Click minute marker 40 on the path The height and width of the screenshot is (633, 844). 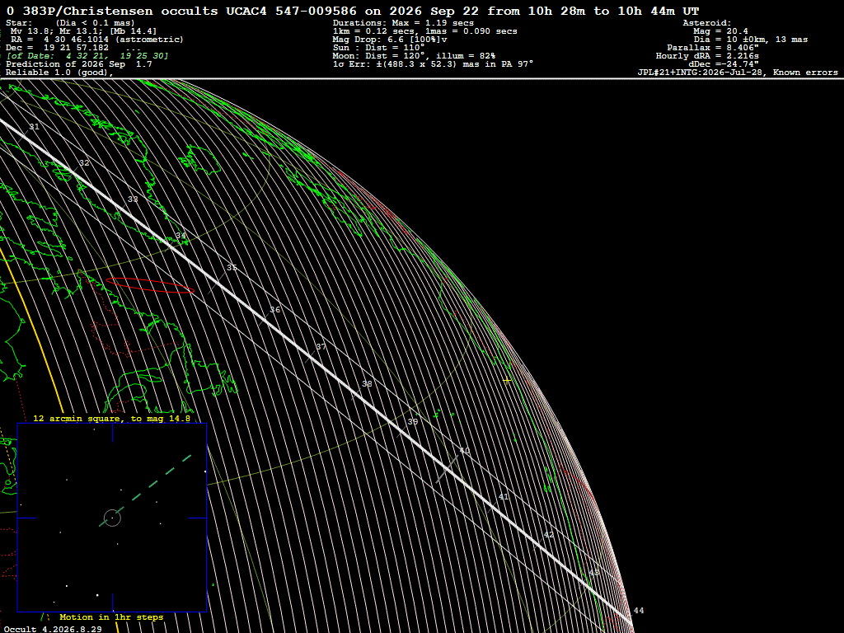pos(465,451)
